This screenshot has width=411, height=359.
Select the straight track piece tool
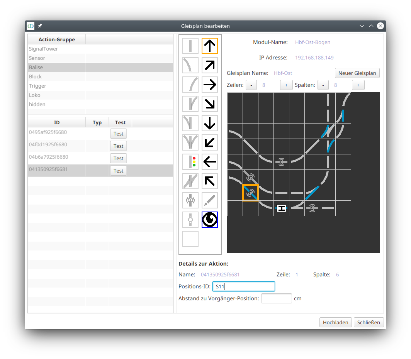(190, 46)
